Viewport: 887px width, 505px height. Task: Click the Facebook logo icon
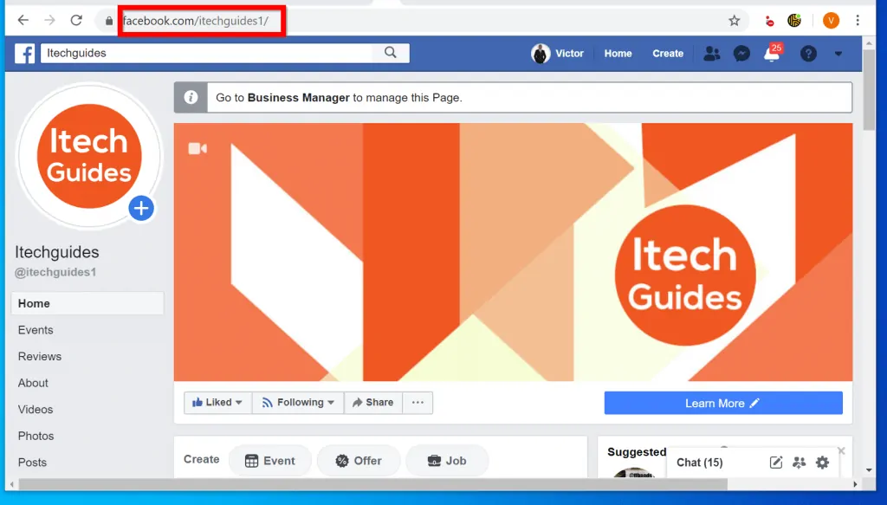pos(24,53)
